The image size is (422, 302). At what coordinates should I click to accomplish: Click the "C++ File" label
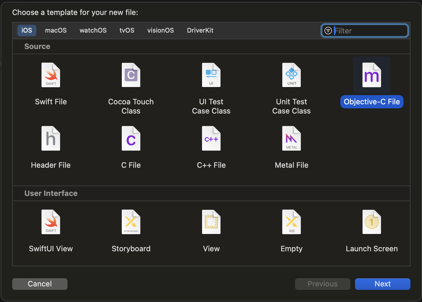(211, 165)
